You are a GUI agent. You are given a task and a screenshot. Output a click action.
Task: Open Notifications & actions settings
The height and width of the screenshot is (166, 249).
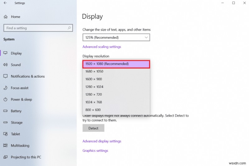tap(28, 76)
